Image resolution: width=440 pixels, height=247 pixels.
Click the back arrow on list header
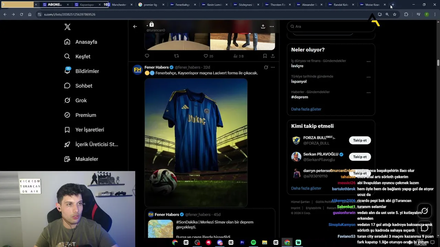[135, 26]
